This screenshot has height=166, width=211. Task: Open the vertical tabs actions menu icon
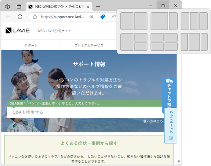point(19,6)
